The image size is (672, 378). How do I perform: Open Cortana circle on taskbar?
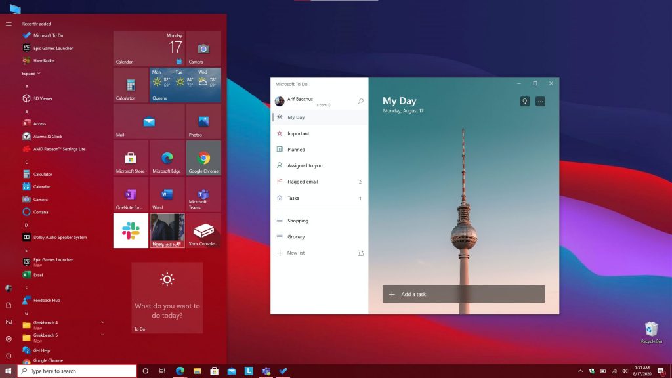145,371
